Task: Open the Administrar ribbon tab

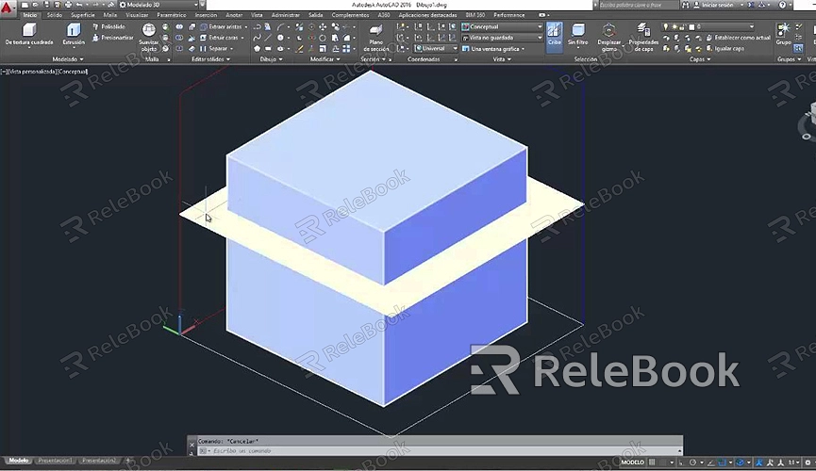Action: pos(285,15)
